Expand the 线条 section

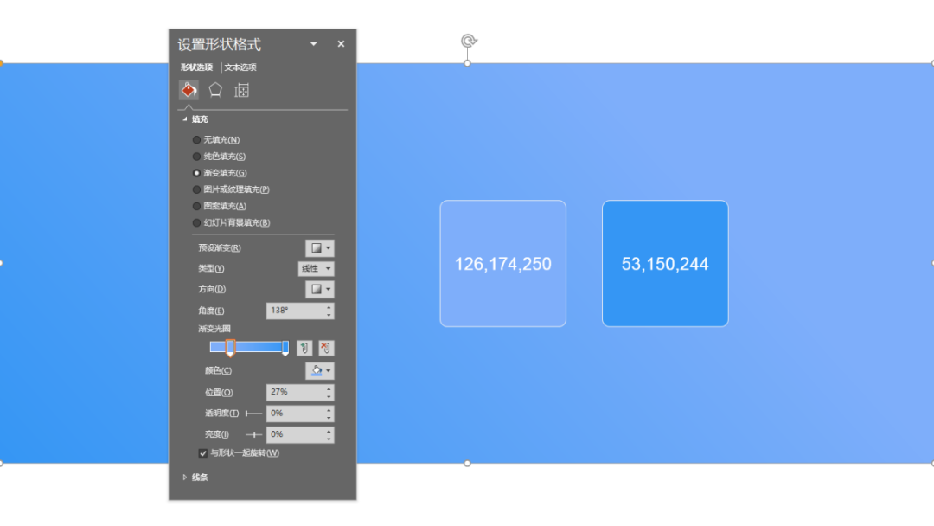185,478
